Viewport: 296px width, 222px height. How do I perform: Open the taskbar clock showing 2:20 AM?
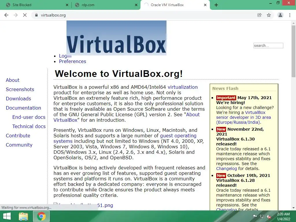(283, 216)
